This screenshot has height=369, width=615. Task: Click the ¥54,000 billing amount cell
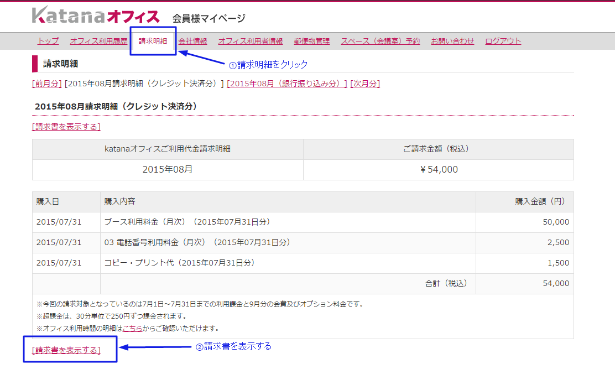pos(438,170)
